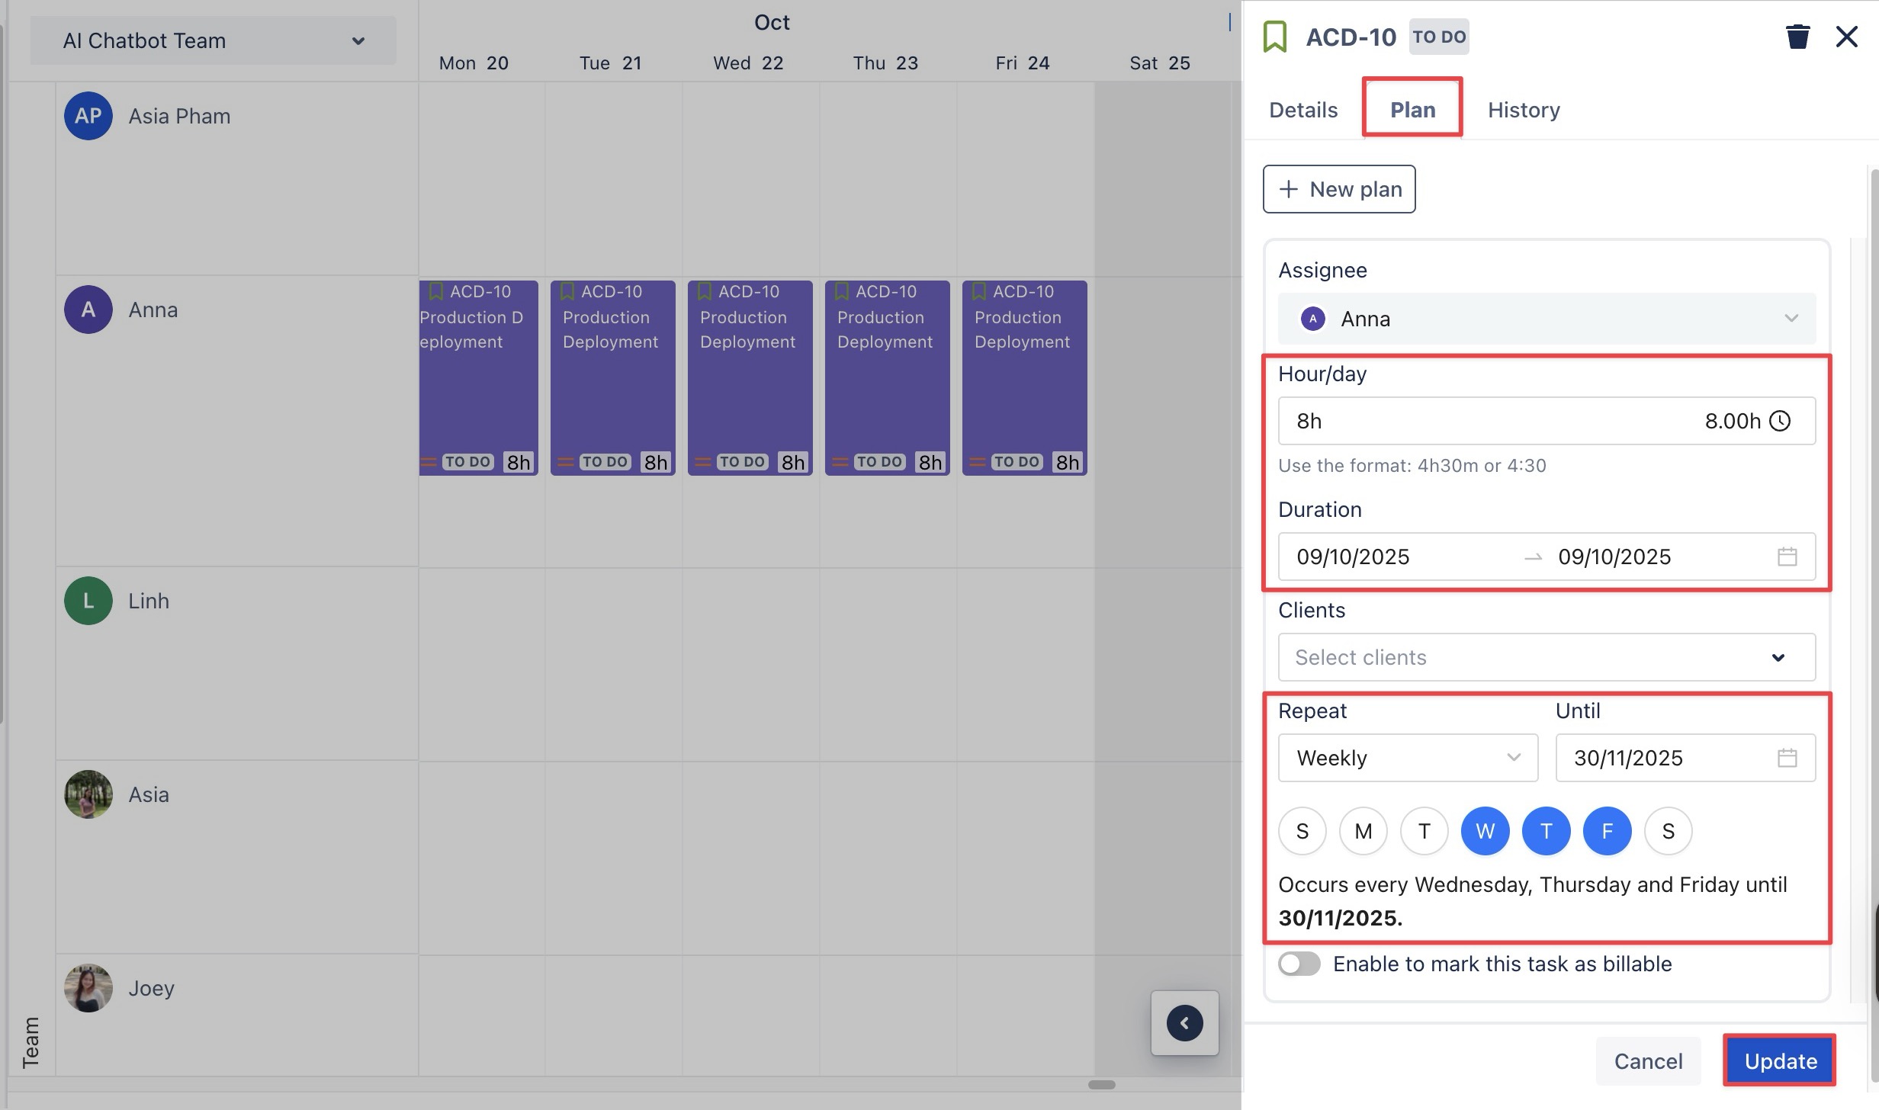The width and height of the screenshot is (1879, 1110).
Task: Click the clock icon in Hour/day field
Action: (x=1780, y=421)
